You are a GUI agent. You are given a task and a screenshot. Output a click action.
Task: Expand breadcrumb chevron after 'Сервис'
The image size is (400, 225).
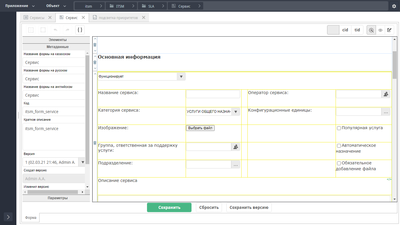pyautogui.click(x=199, y=6)
